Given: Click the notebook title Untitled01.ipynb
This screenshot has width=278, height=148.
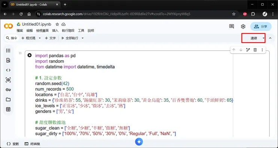Looking at the screenshot, I should point(36,24).
